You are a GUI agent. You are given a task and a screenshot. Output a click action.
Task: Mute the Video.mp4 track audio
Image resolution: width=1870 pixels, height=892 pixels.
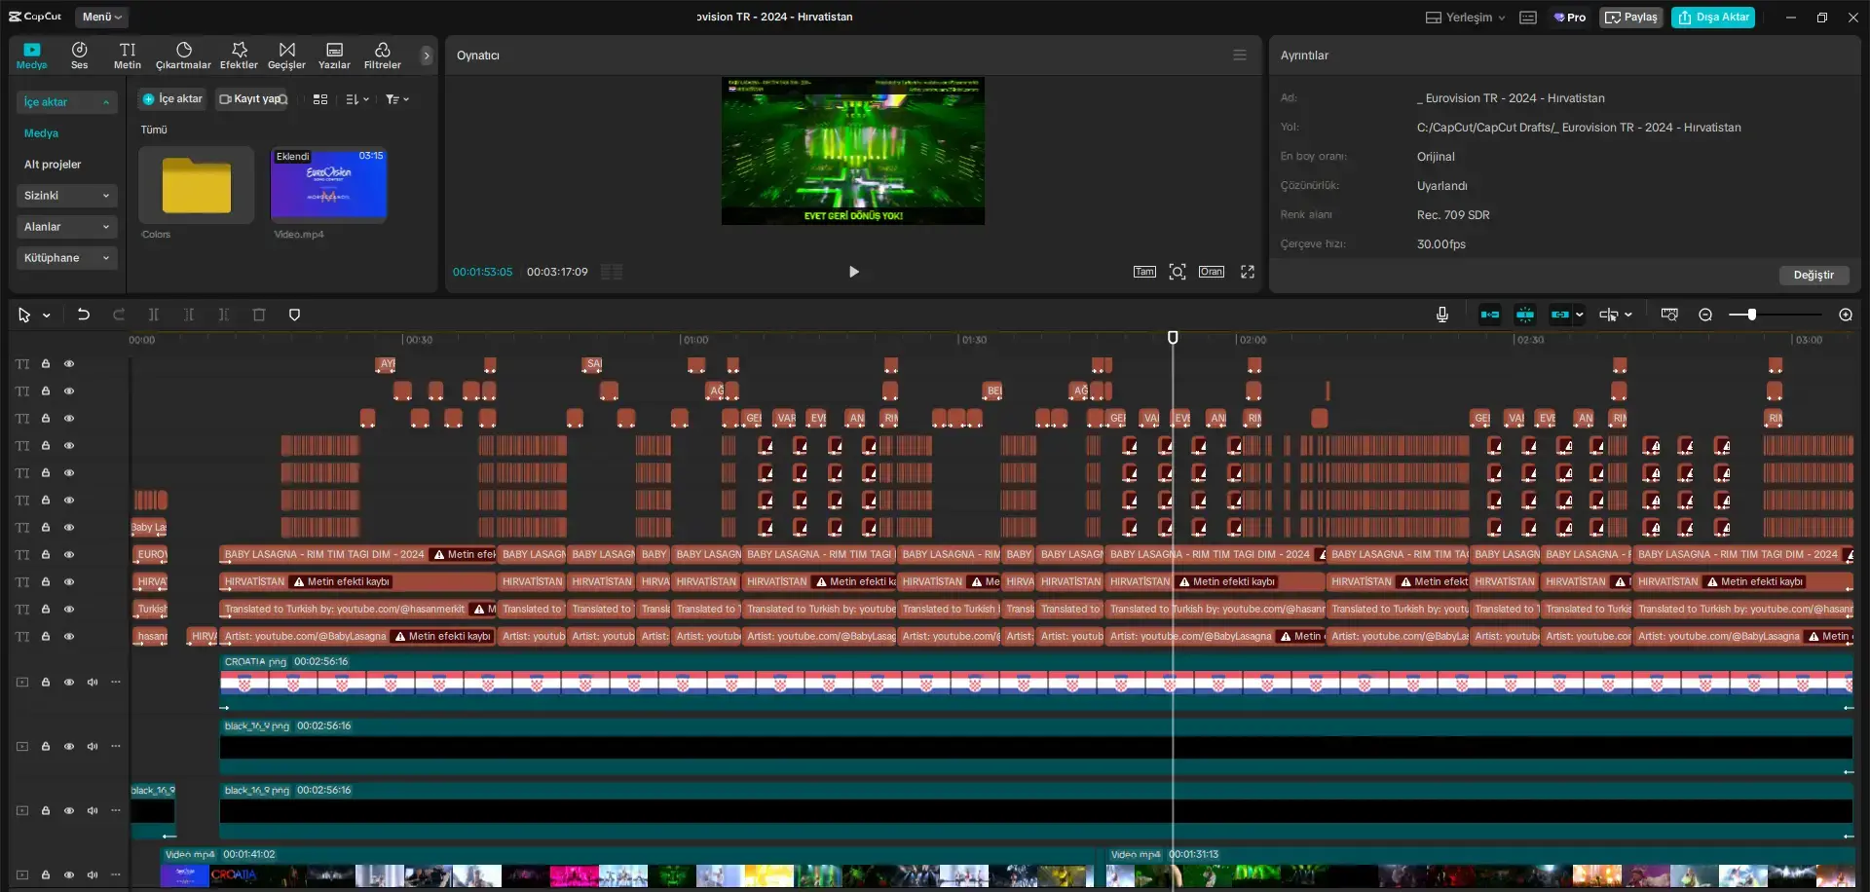pyautogui.click(x=93, y=874)
